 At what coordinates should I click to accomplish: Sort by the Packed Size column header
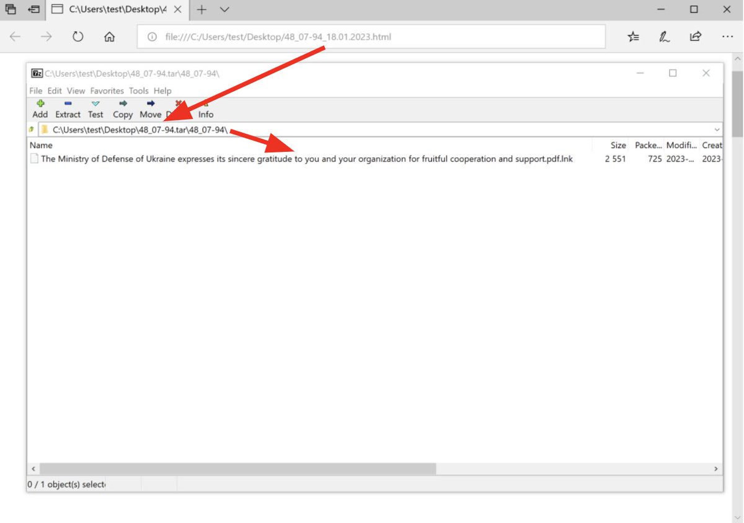(x=649, y=145)
